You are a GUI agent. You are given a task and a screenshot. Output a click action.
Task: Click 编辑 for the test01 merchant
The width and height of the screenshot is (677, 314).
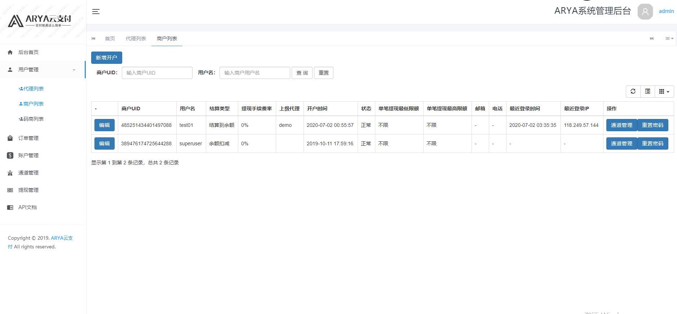pyautogui.click(x=105, y=125)
